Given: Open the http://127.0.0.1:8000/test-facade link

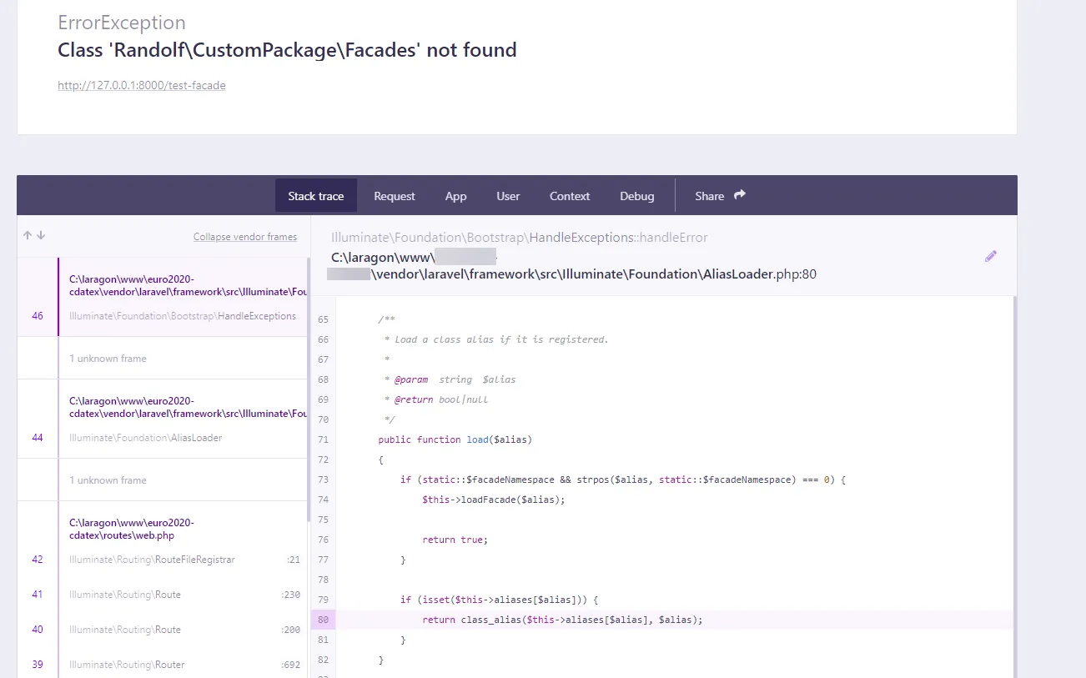Looking at the screenshot, I should [x=142, y=85].
